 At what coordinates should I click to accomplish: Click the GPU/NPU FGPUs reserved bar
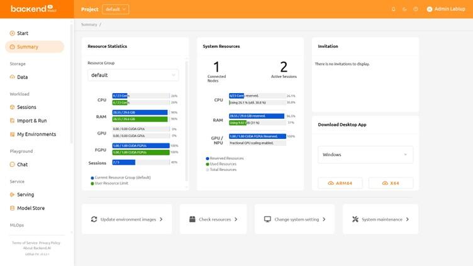tap(257, 136)
